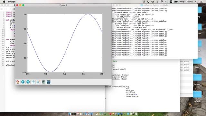Click the DY menu bar icon

(171, 2)
